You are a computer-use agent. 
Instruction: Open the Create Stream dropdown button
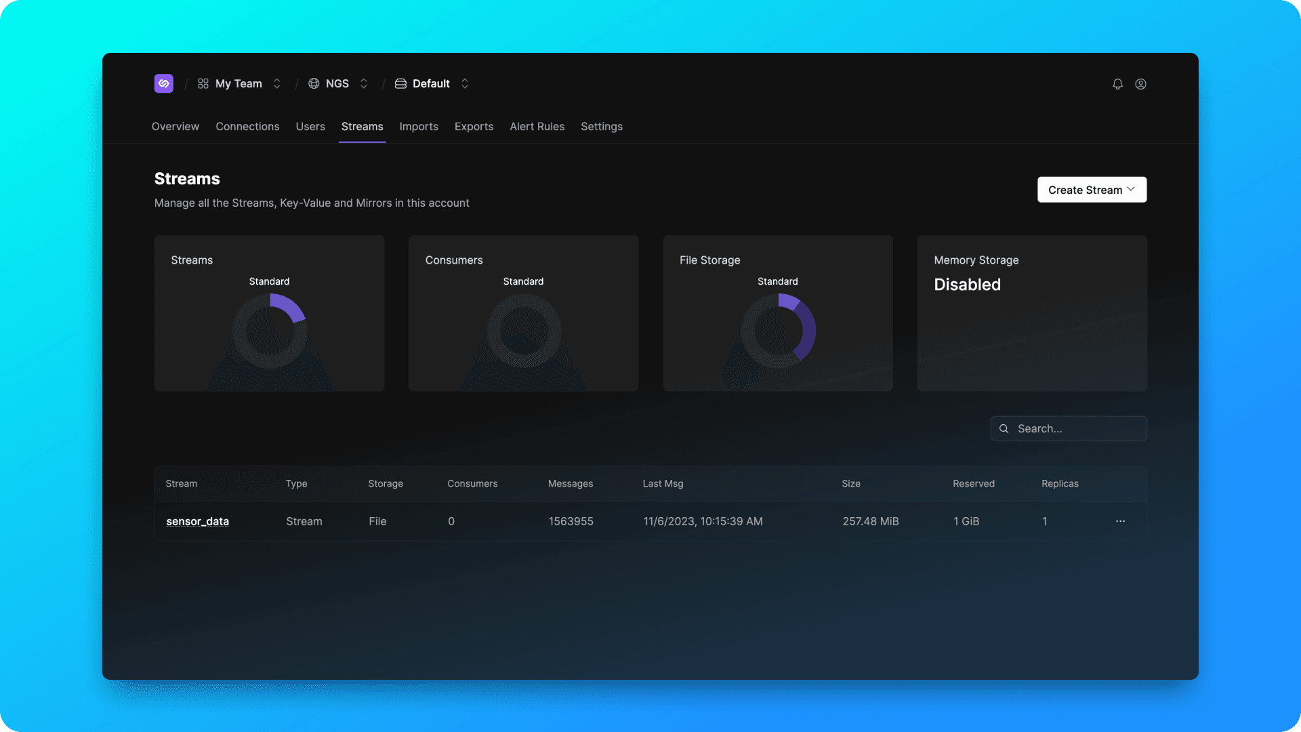[x=1092, y=190]
